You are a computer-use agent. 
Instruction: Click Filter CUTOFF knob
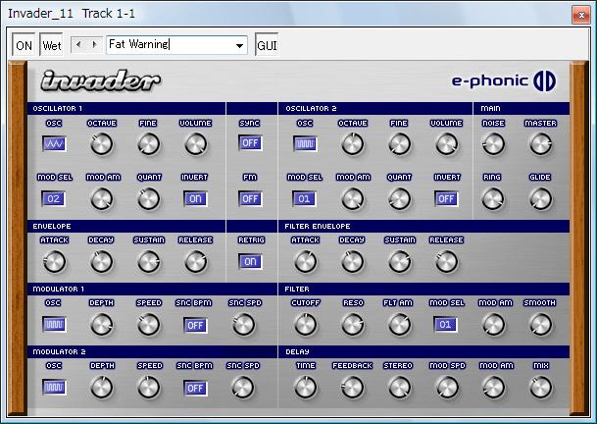(305, 325)
